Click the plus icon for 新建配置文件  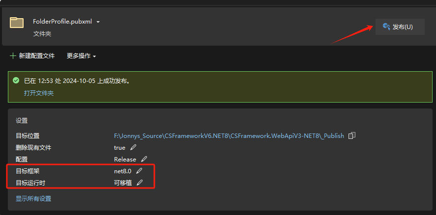coord(13,56)
